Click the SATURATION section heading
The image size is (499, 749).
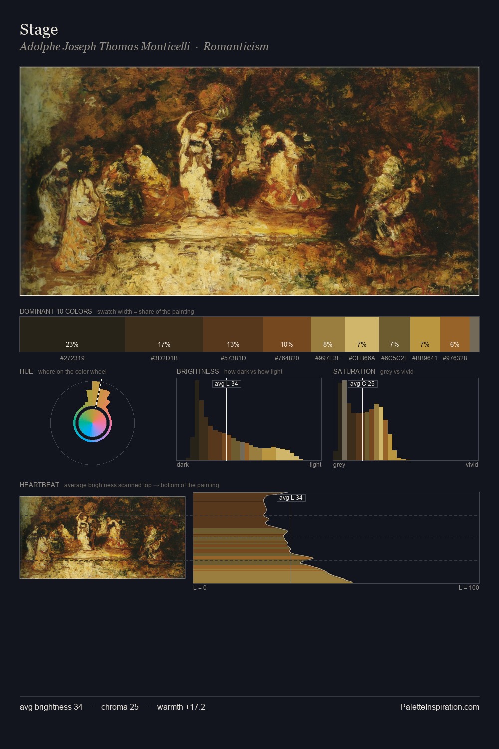click(354, 371)
